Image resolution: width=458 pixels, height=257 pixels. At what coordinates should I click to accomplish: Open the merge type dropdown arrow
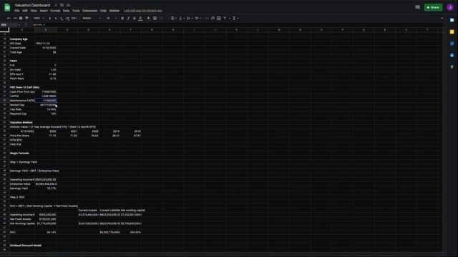(x=165, y=19)
